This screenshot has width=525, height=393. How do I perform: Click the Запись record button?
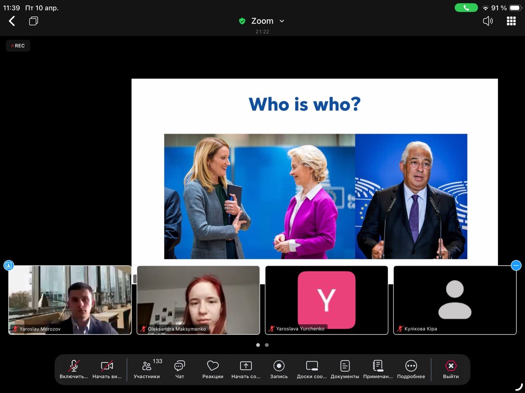pos(279,366)
